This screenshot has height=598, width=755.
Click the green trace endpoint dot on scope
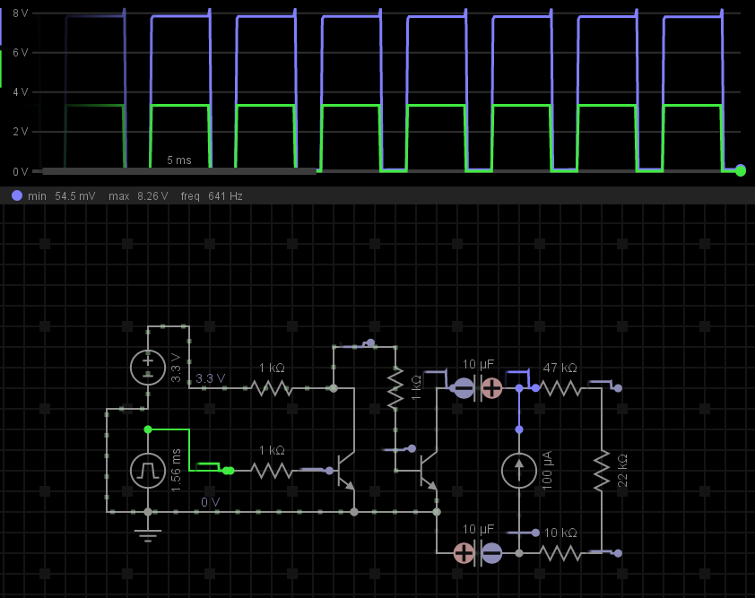pos(741,170)
